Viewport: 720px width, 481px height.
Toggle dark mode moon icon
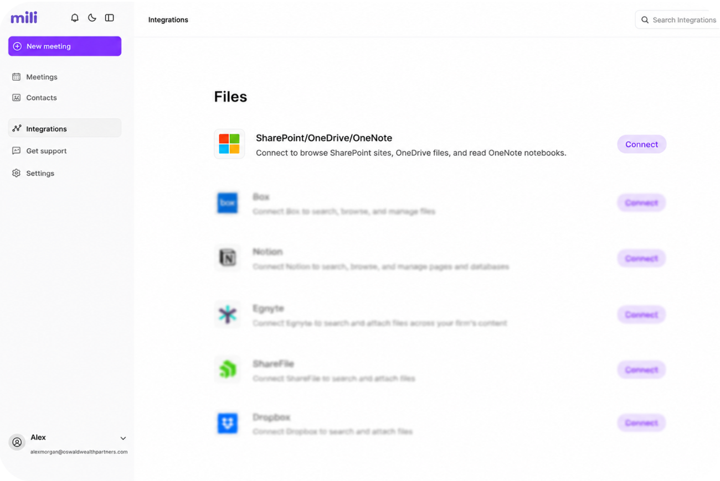click(x=92, y=18)
